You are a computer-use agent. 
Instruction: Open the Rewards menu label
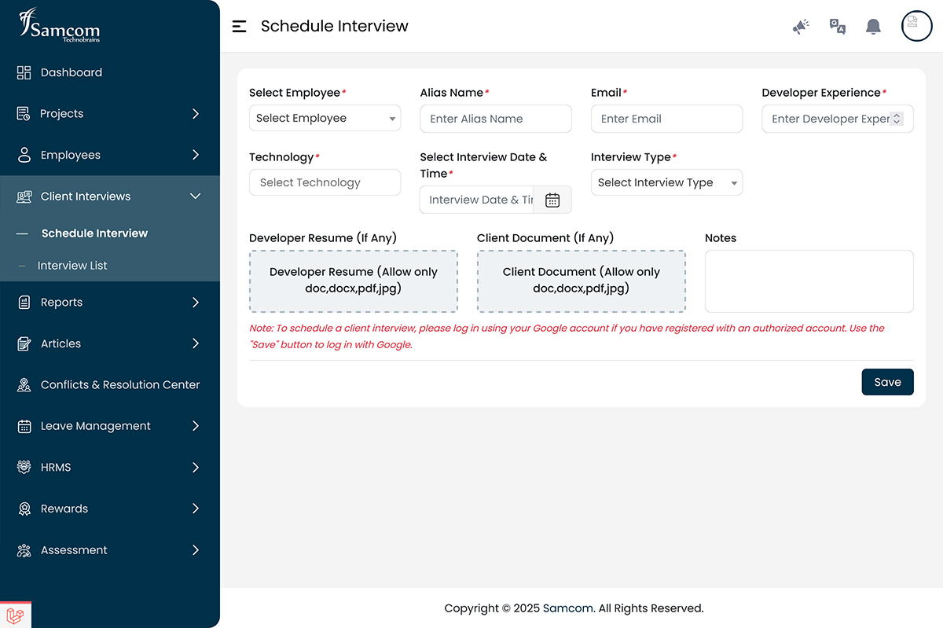coord(64,509)
